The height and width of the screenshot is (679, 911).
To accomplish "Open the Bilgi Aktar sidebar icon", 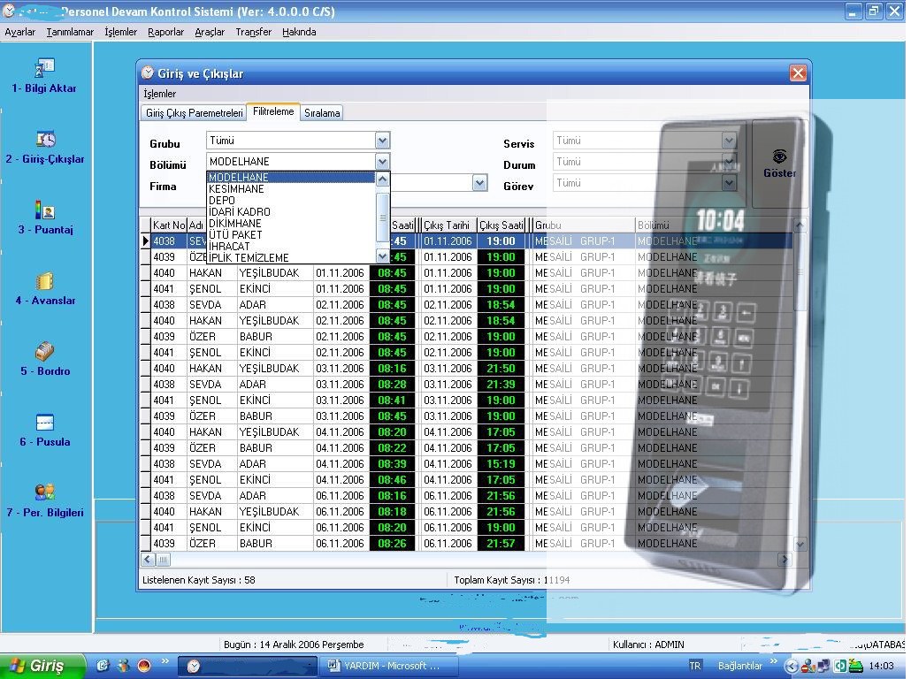I will [x=44, y=68].
